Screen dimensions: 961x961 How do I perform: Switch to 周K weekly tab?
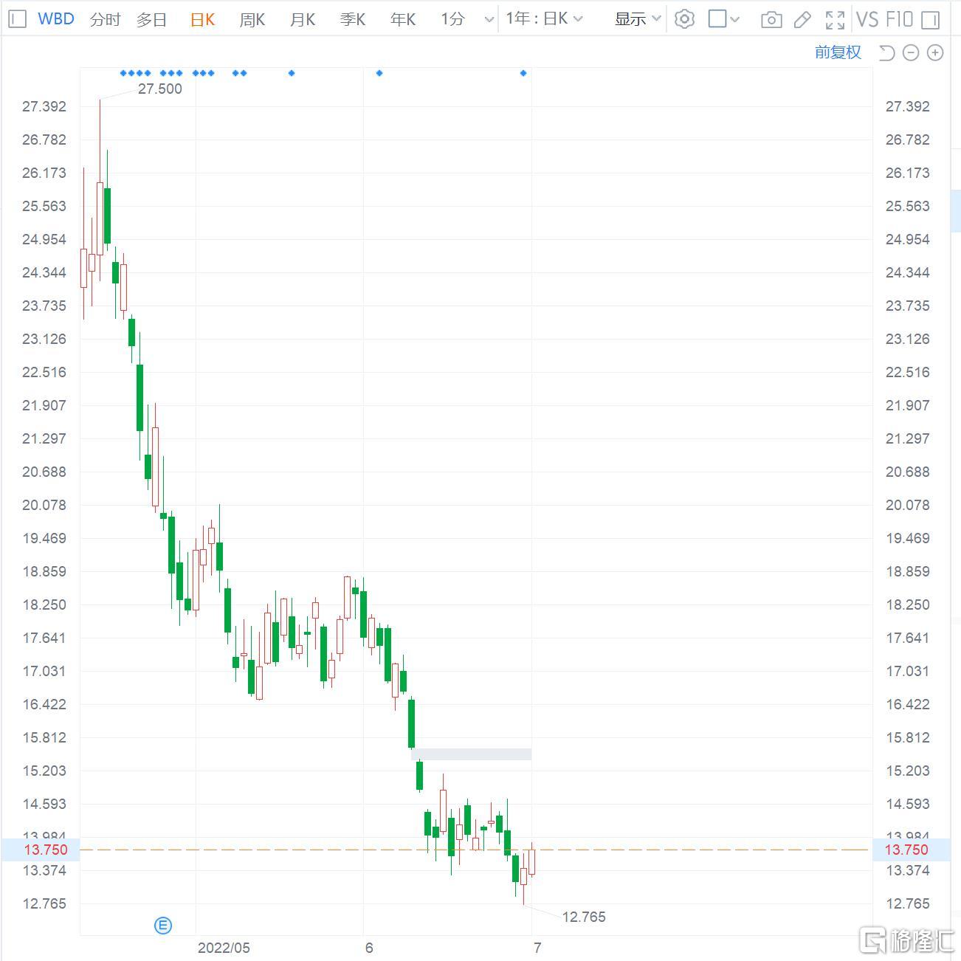pos(252,19)
